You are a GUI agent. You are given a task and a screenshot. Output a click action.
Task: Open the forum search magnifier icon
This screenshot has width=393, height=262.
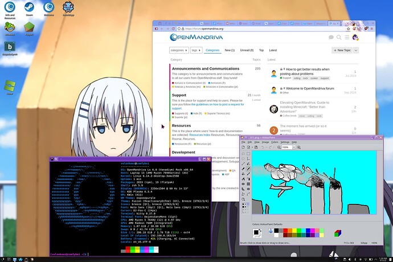click(x=339, y=38)
